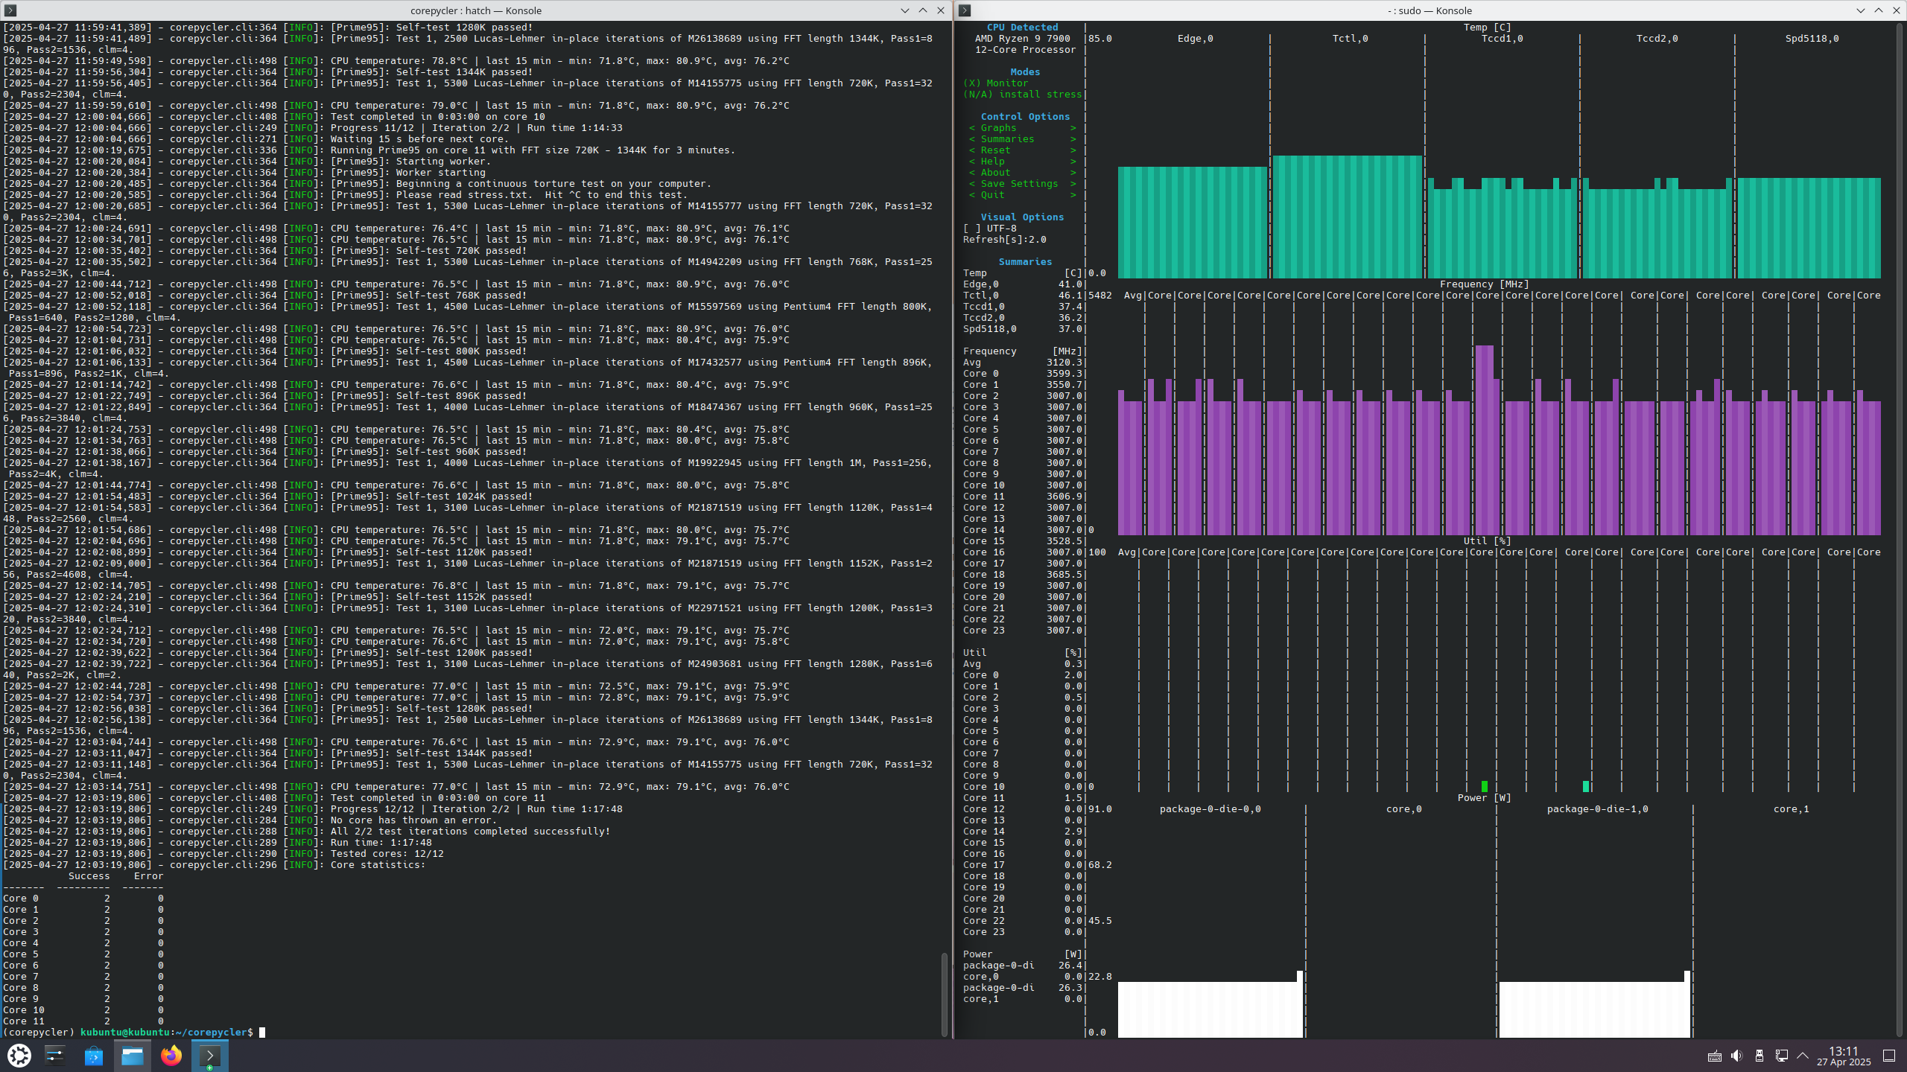Click the terminal prompt kubuntu@kubuntu:~/corepycler$

(x=167, y=1033)
